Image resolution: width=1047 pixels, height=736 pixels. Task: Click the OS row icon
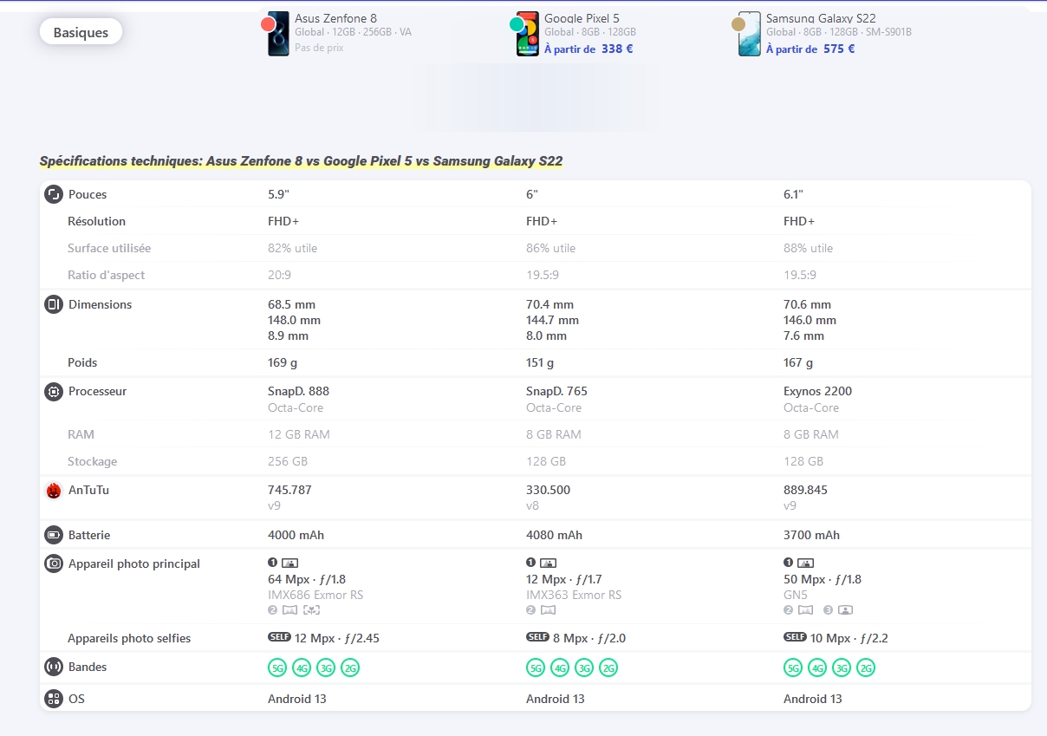coord(54,699)
